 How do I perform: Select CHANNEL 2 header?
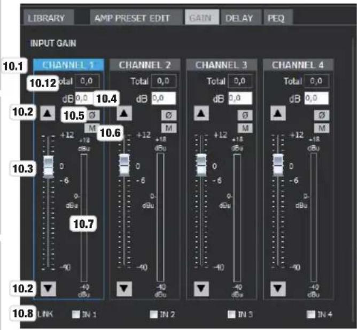tap(145, 65)
